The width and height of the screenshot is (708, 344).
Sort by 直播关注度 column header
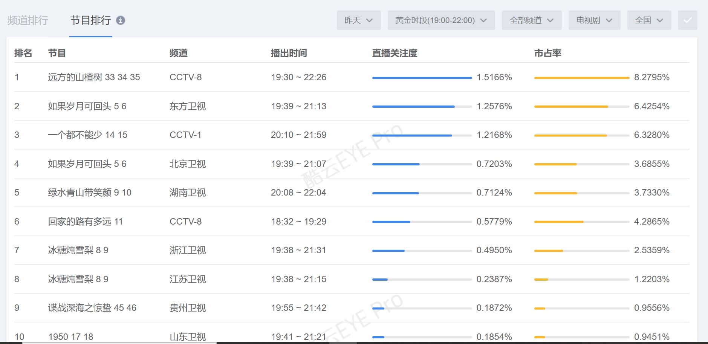tap(395, 53)
